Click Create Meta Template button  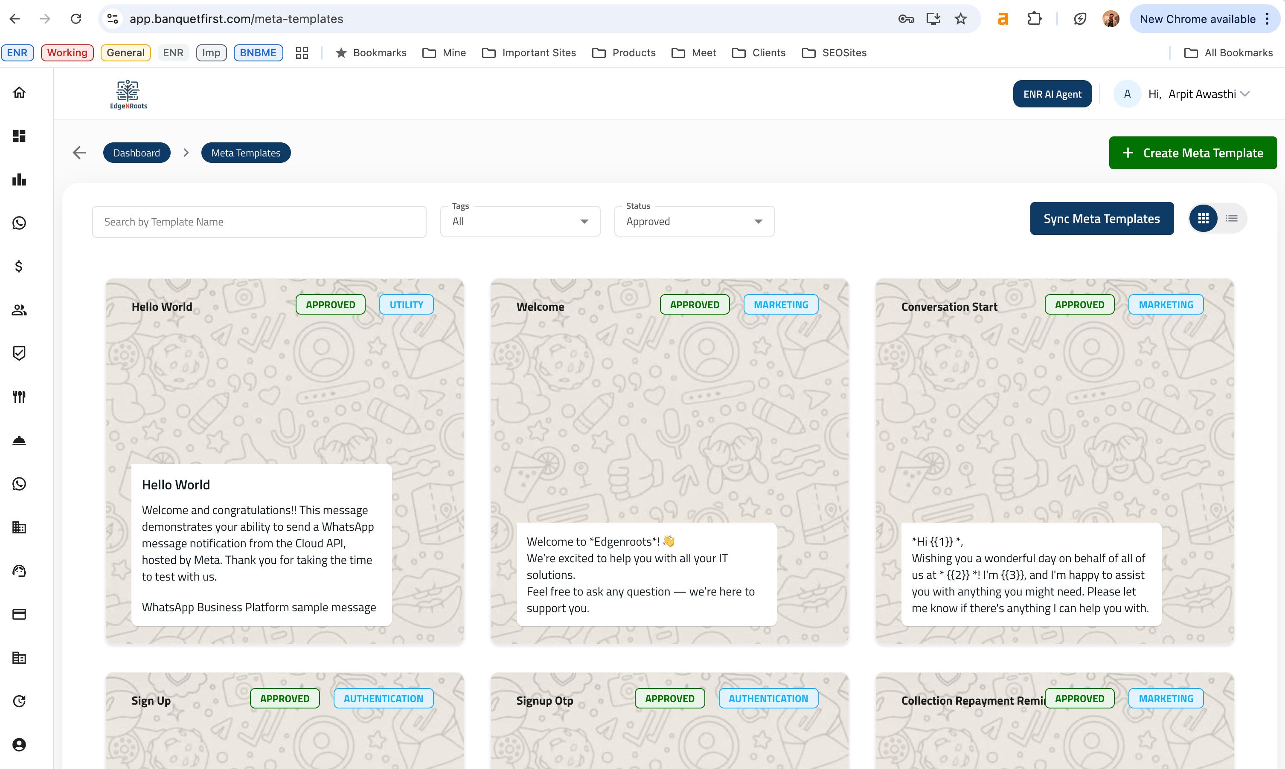tap(1192, 153)
